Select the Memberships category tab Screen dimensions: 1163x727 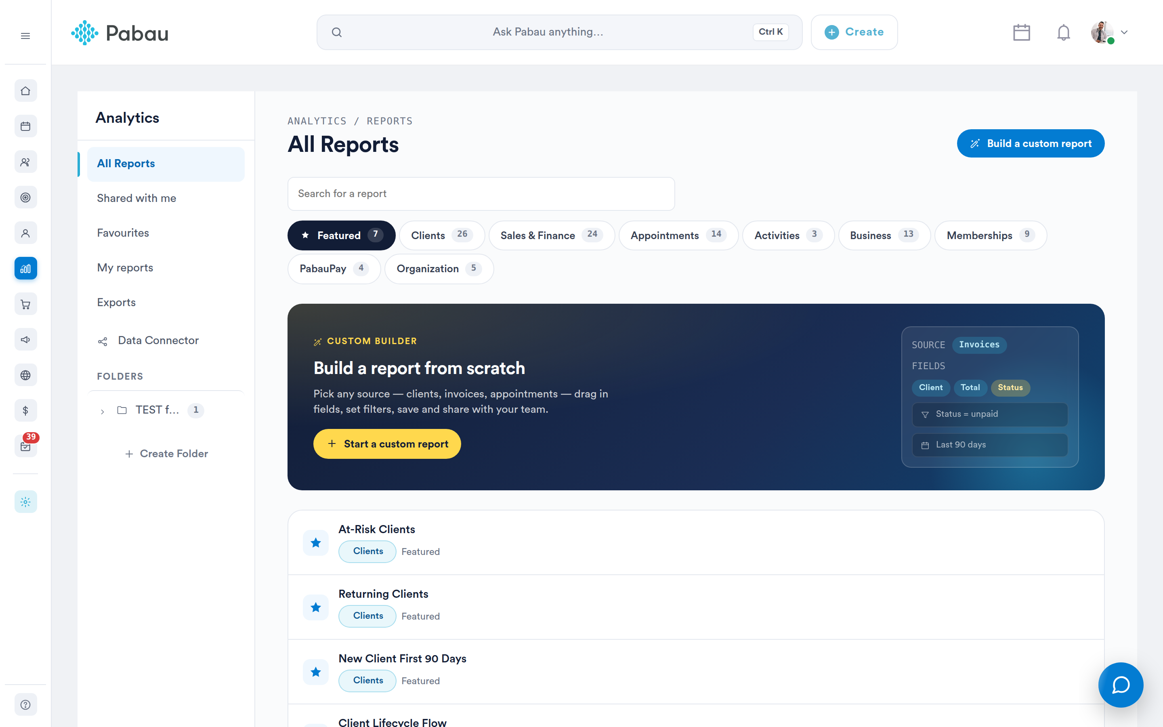click(991, 235)
